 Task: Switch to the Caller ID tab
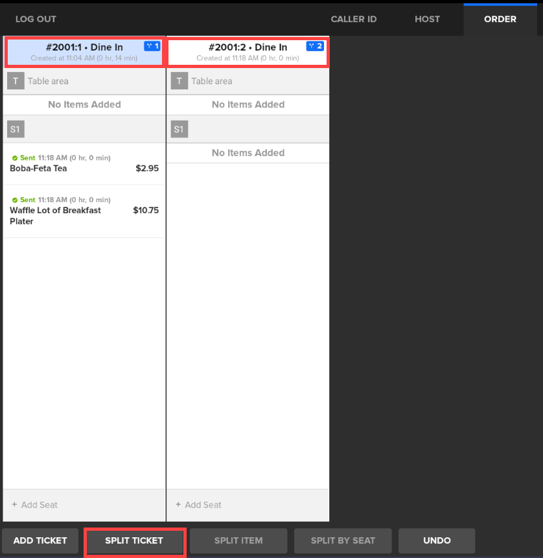pyautogui.click(x=353, y=19)
